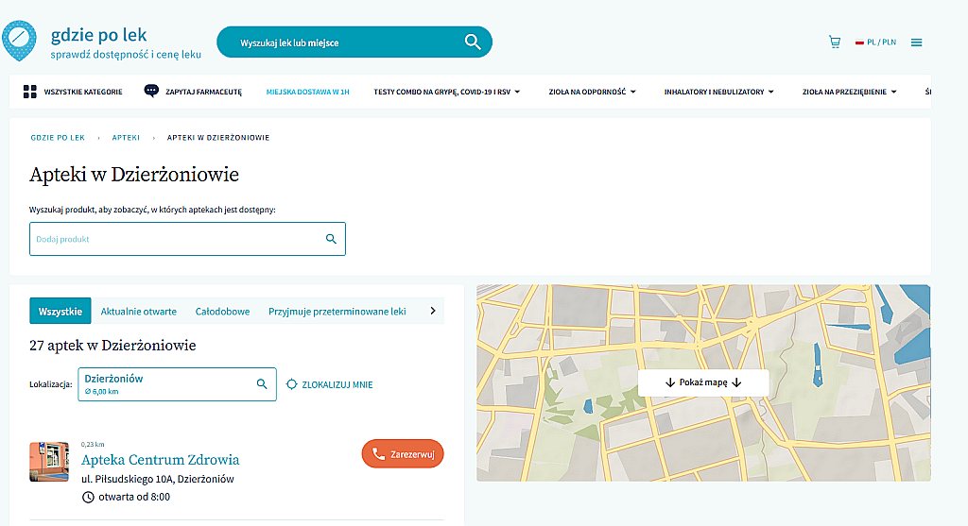Click the Zapytaj farmaceutę chat bubble icon
The image size is (968, 526).
coord(151,92)
